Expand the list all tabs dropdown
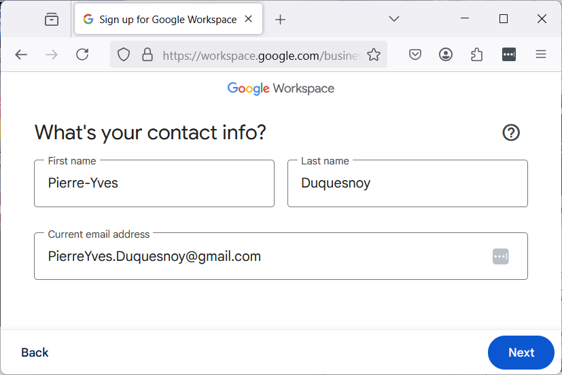 (394, 19)
